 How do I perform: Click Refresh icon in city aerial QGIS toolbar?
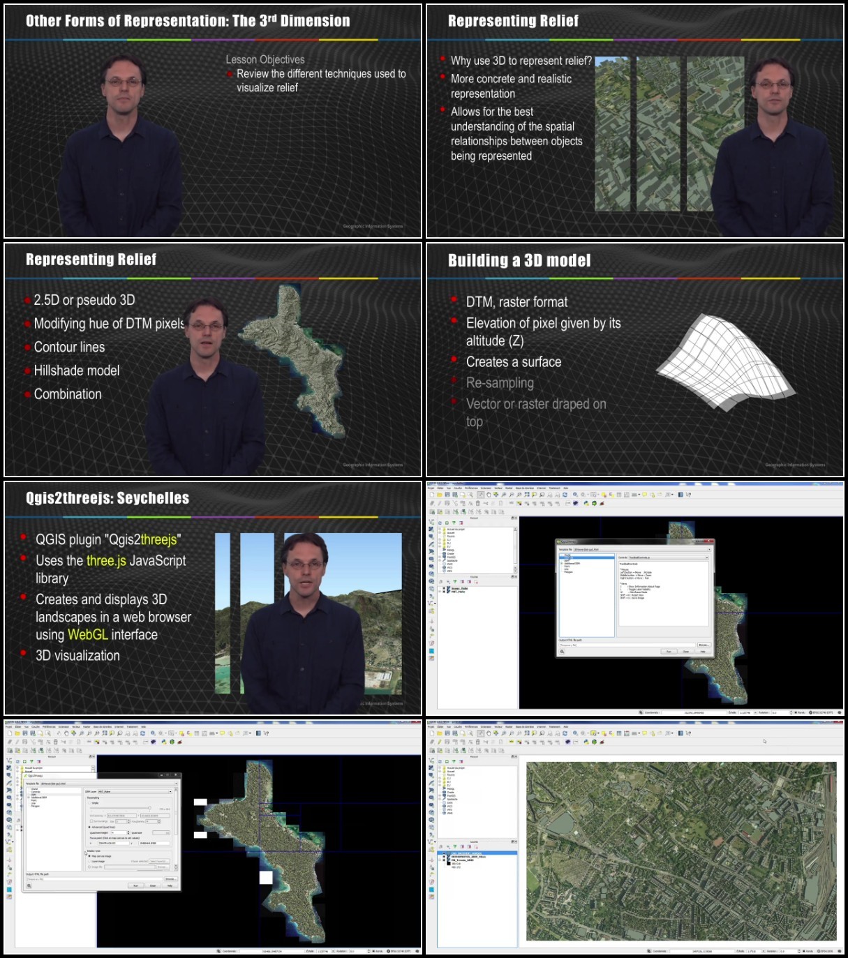pyautogui.click(x=565, y=733)
